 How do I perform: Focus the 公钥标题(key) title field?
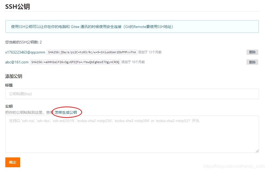(x=132, y=94)
